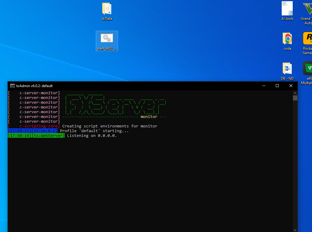
Task: Select the Rockstar Games launcher icon
Action: click(308, 39)
